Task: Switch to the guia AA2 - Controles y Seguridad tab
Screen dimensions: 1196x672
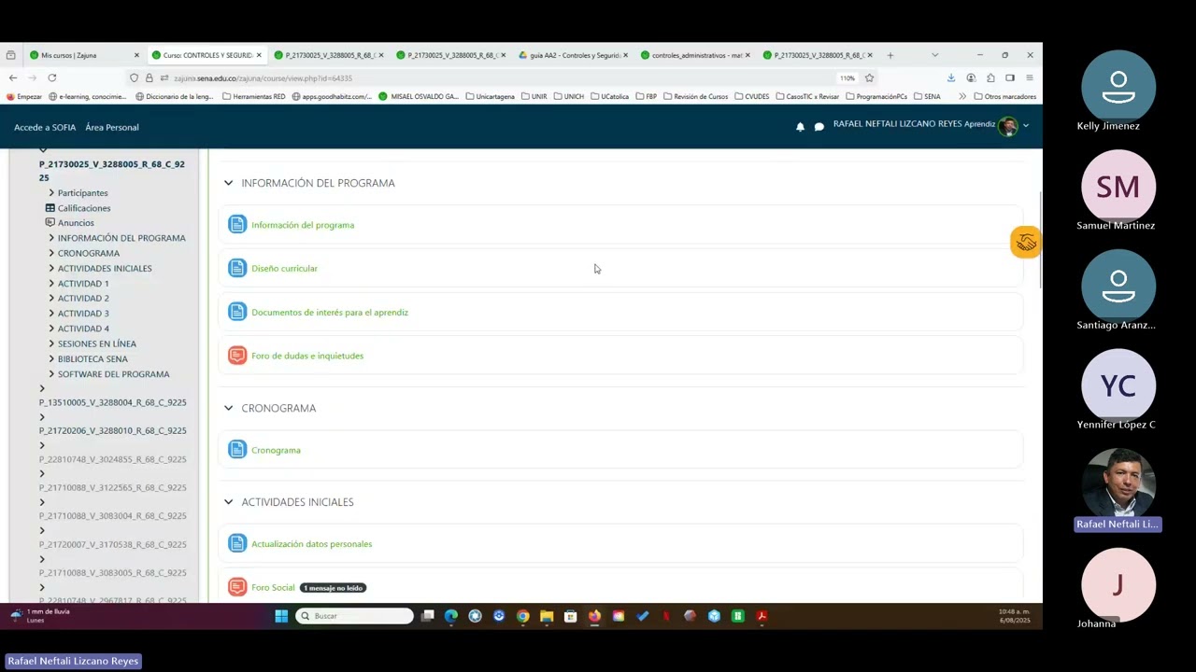Action: coord(574,55)
